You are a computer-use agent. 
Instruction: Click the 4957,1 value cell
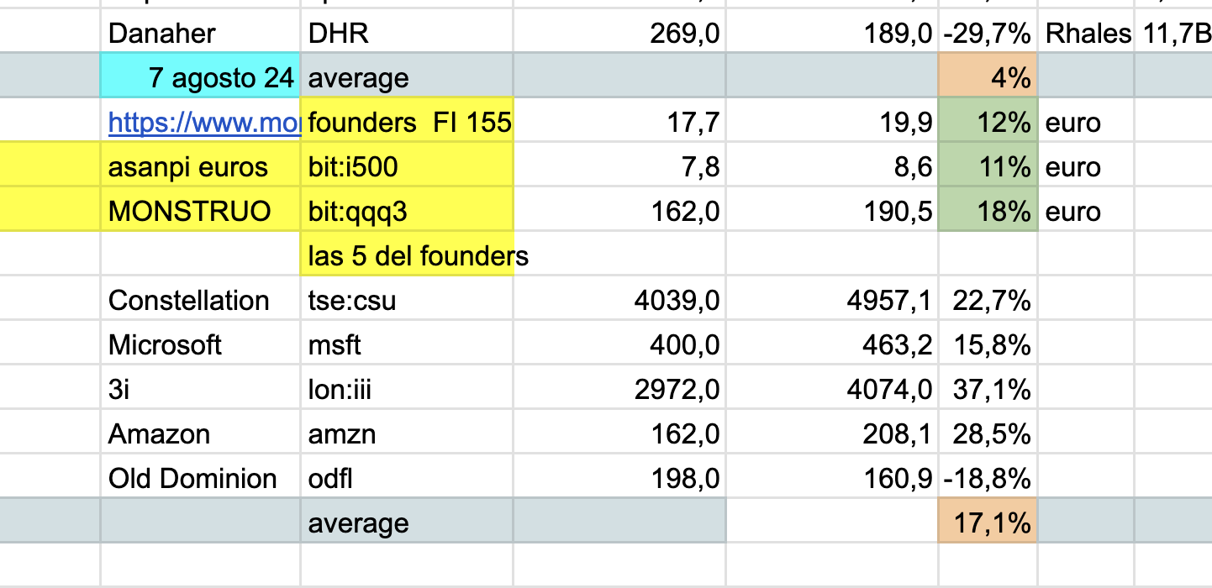coord(832,300)
